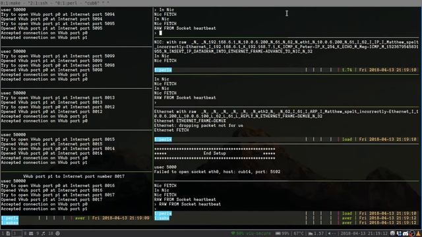Click the 67°C temperature reading
Screen dimensions: 422x237
(299, 234)
